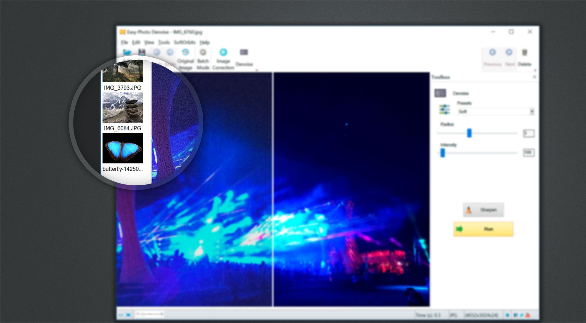Screen dimensions: 586x323
Task: Click the Radius slider handle
Action: coord(469,133)
